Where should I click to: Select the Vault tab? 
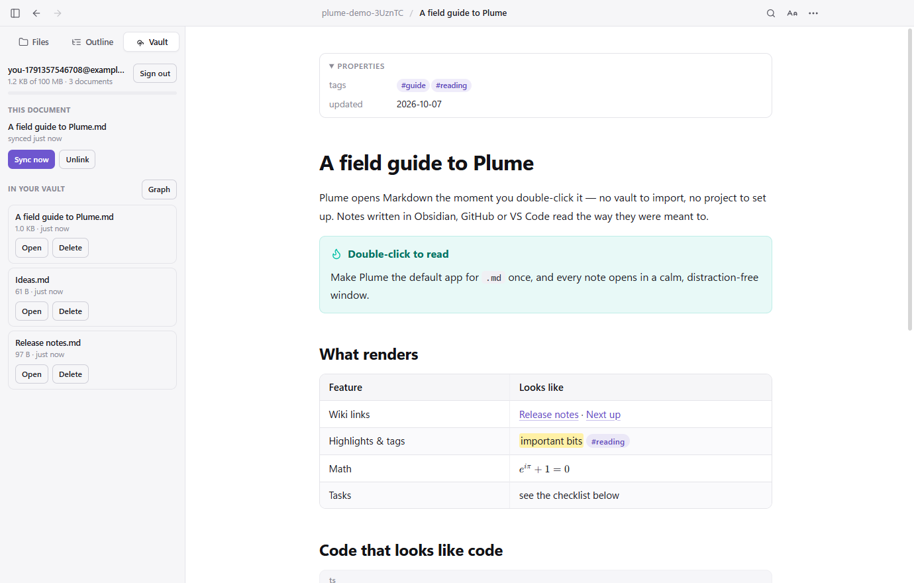(x=152, y=42)
